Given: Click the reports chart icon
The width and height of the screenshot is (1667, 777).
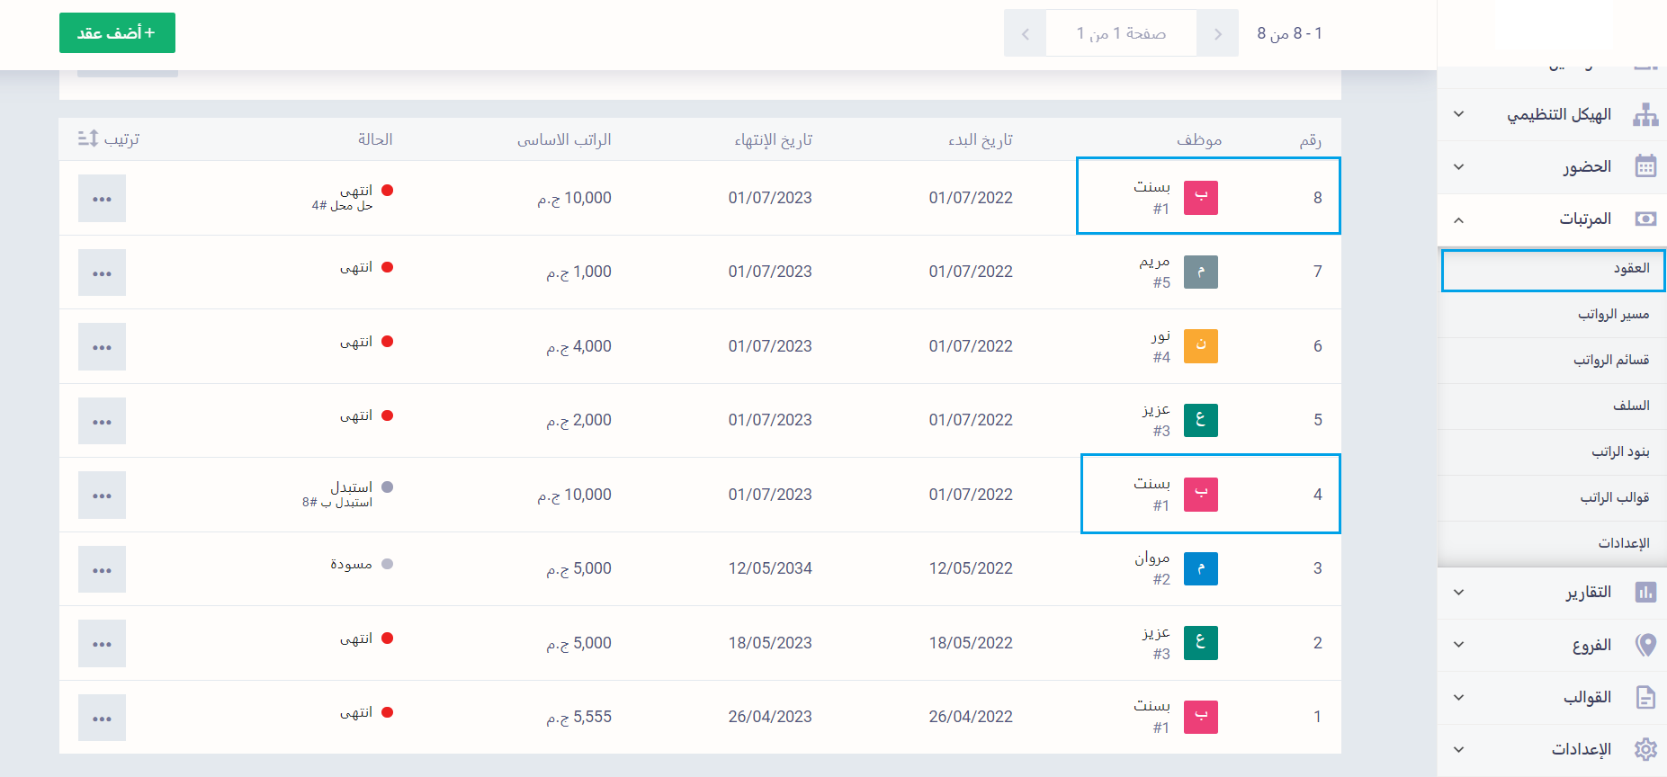Looking at the screenshot, I should tap(1645, 593).
